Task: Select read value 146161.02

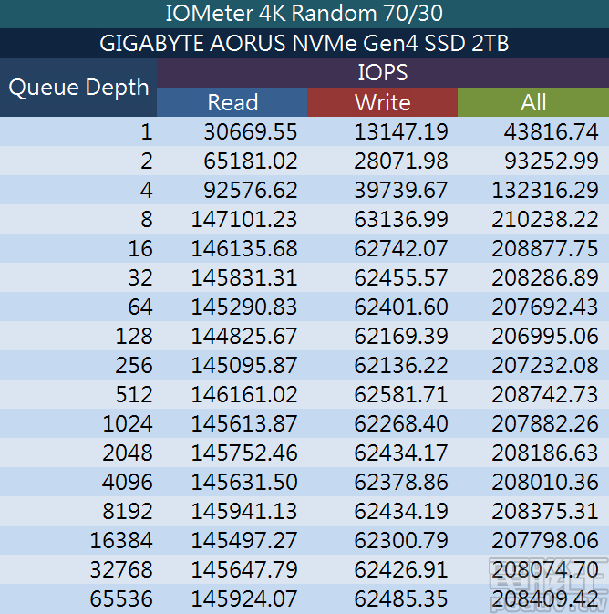Action: tap(244, 394)
